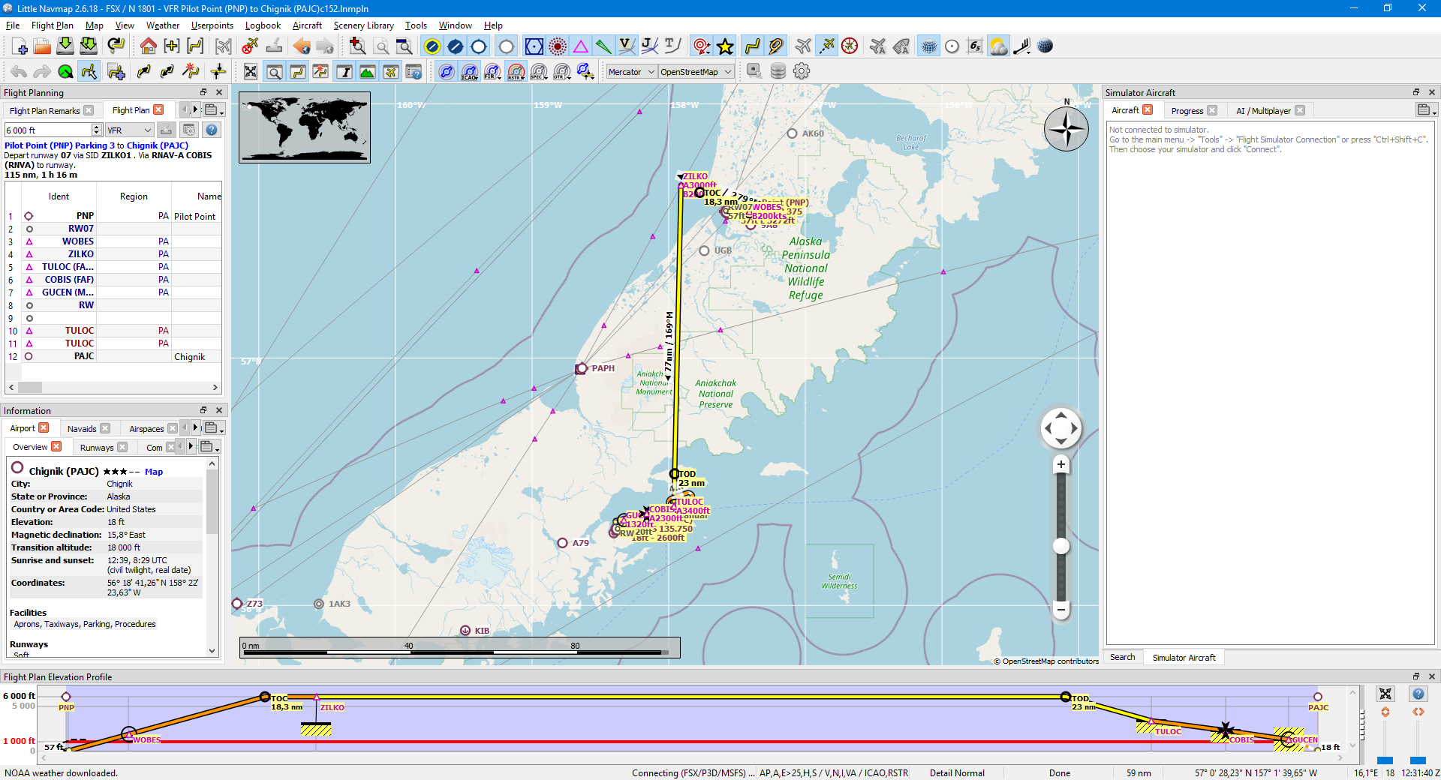Open the OpenStreetMap theme dropdown
The height and width of the screenshot is (780, 1441).
[695, 72]
